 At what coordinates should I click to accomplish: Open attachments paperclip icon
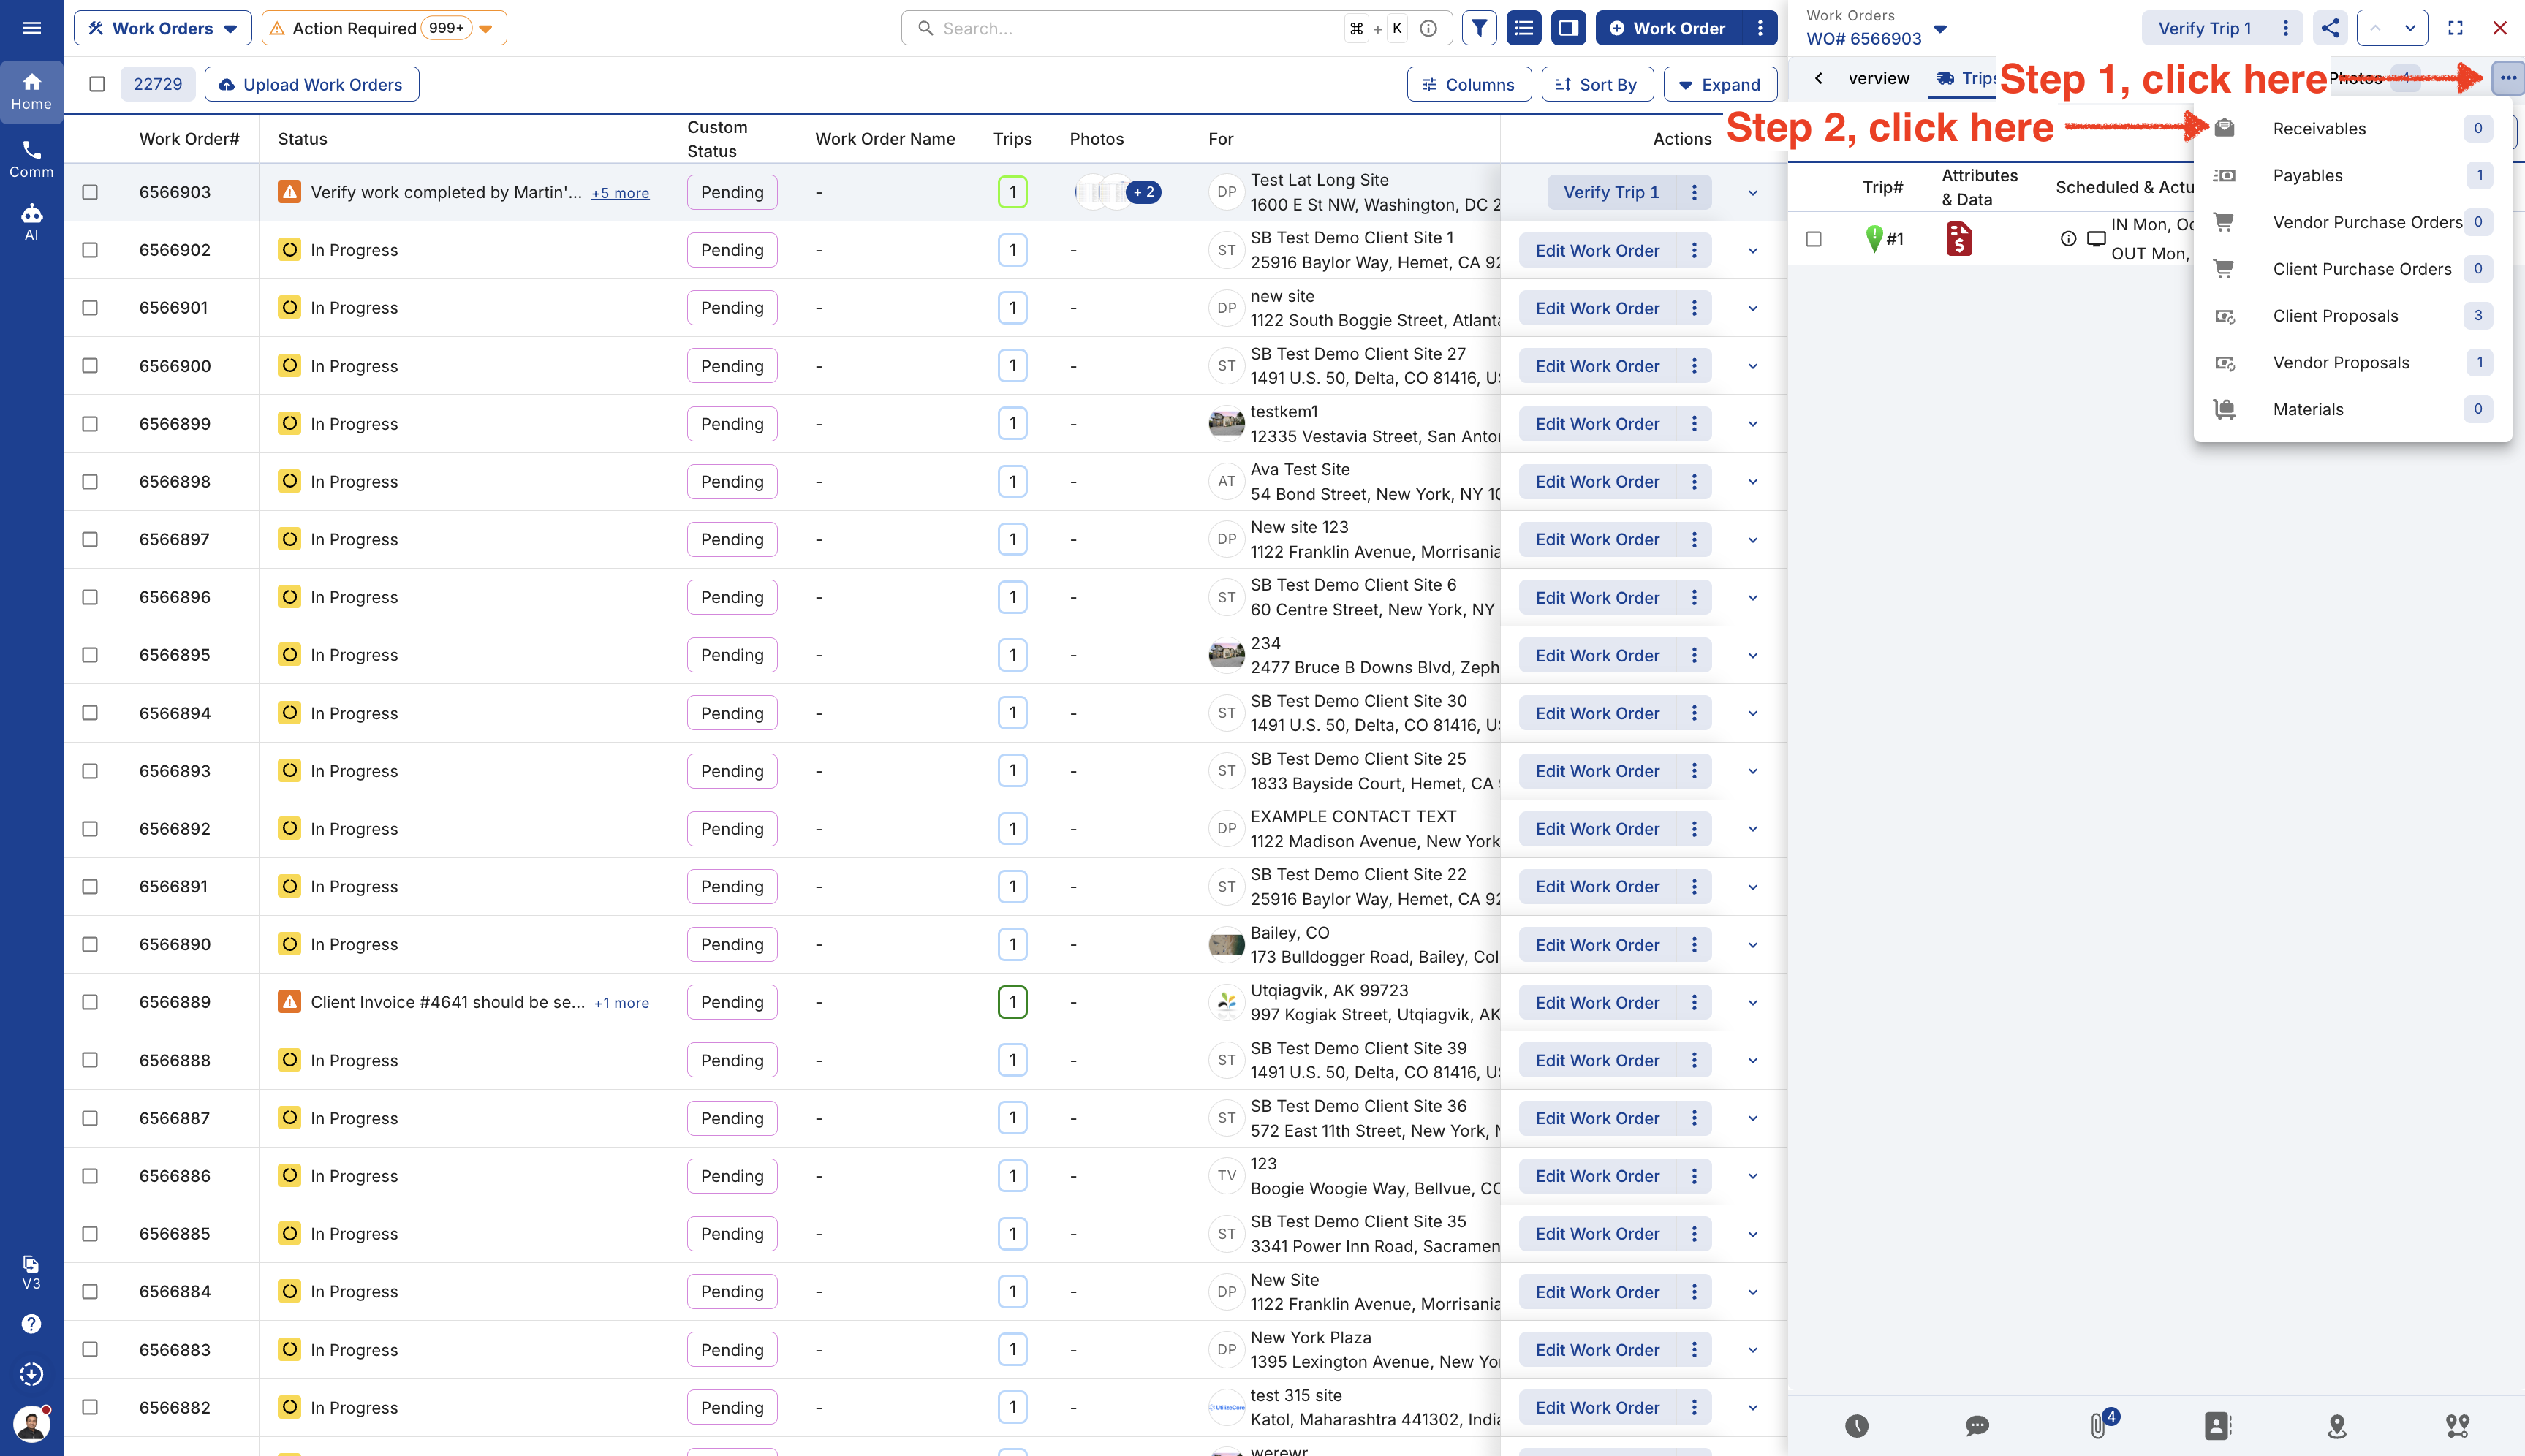pyautogui.click(x=2098, y=1425)
